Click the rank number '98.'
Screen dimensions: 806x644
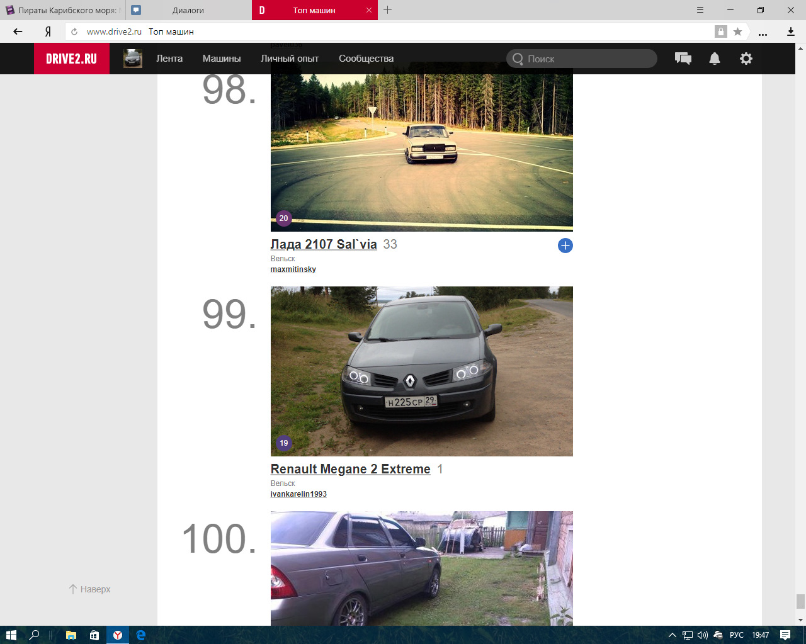tap(229, 90)
